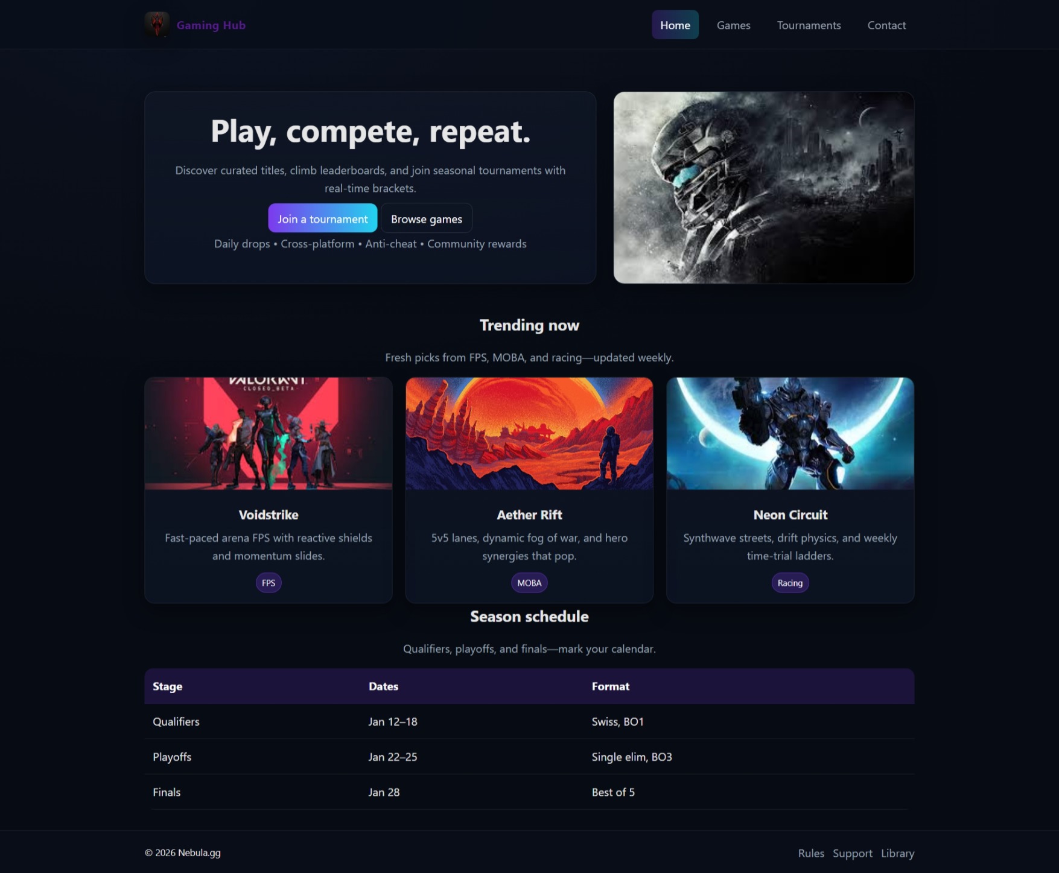Image resolution: width=1059 pixels, height=873 pixels.
Task: Click the Racing genre tag
Action: 790,583
